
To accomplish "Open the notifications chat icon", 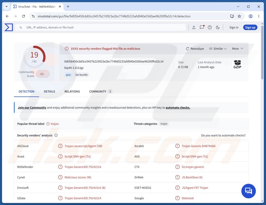I will point(202,27).
